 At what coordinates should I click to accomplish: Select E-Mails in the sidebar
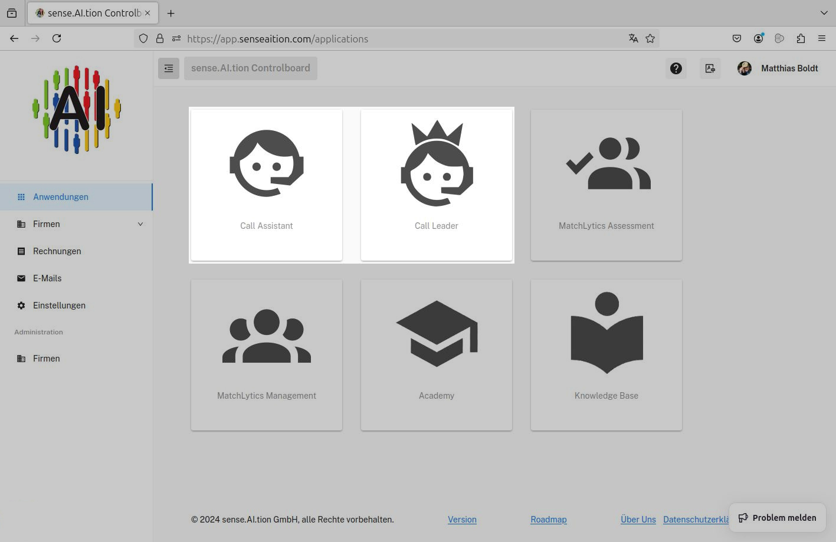(76, 278)
